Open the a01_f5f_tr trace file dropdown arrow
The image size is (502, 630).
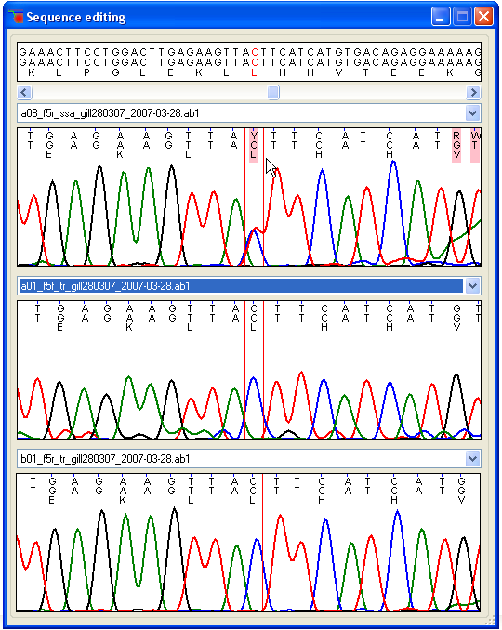(x=472, y=286)
